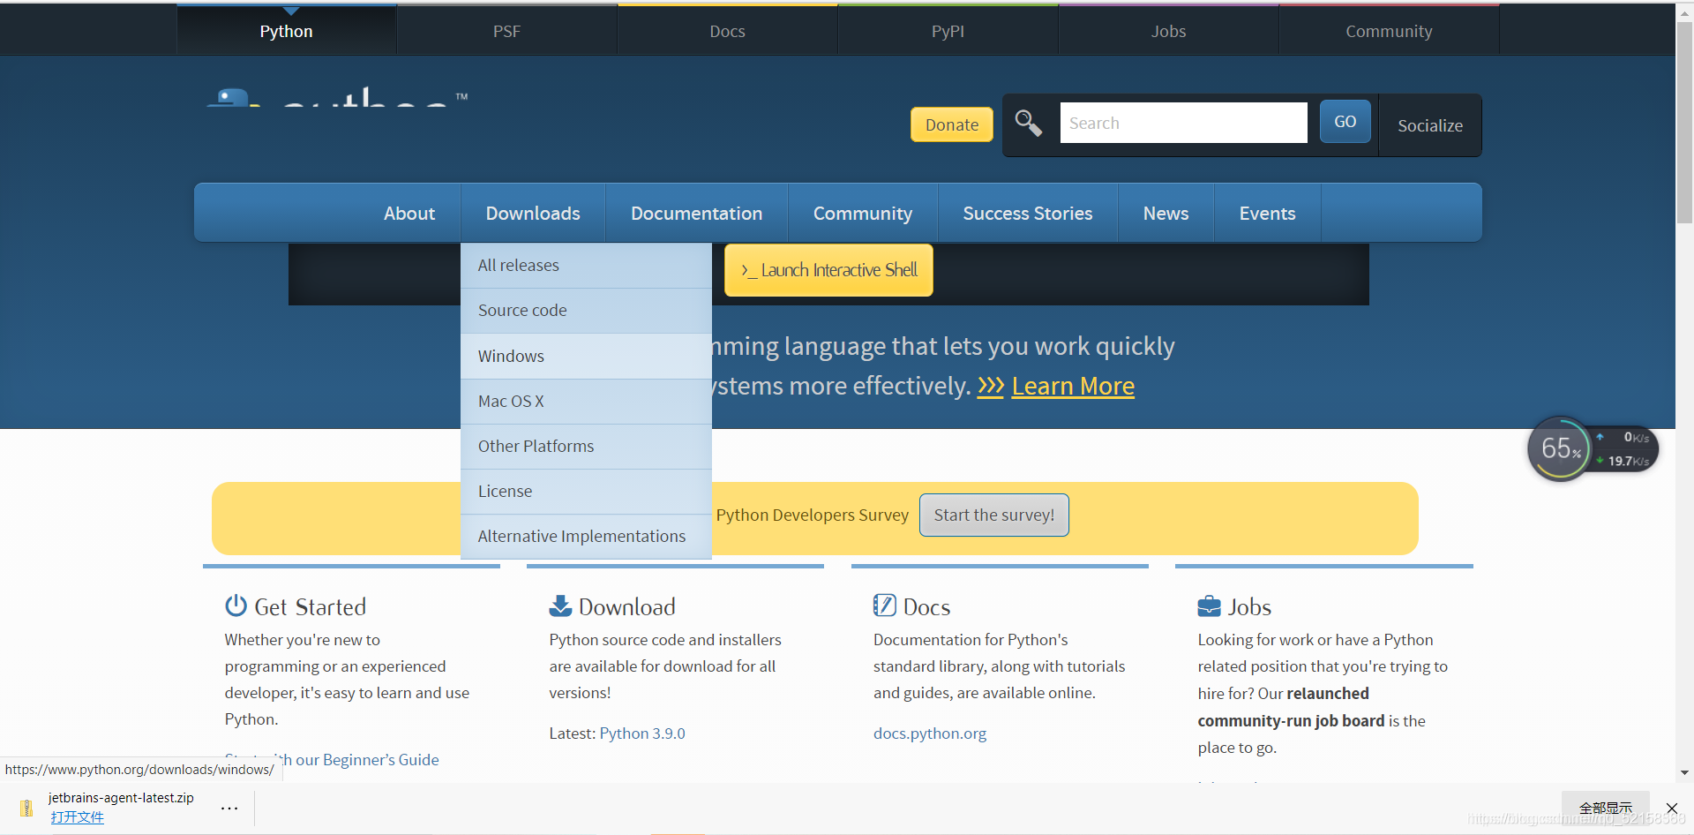Click the Docs notepad icon

tap(884, 606)
